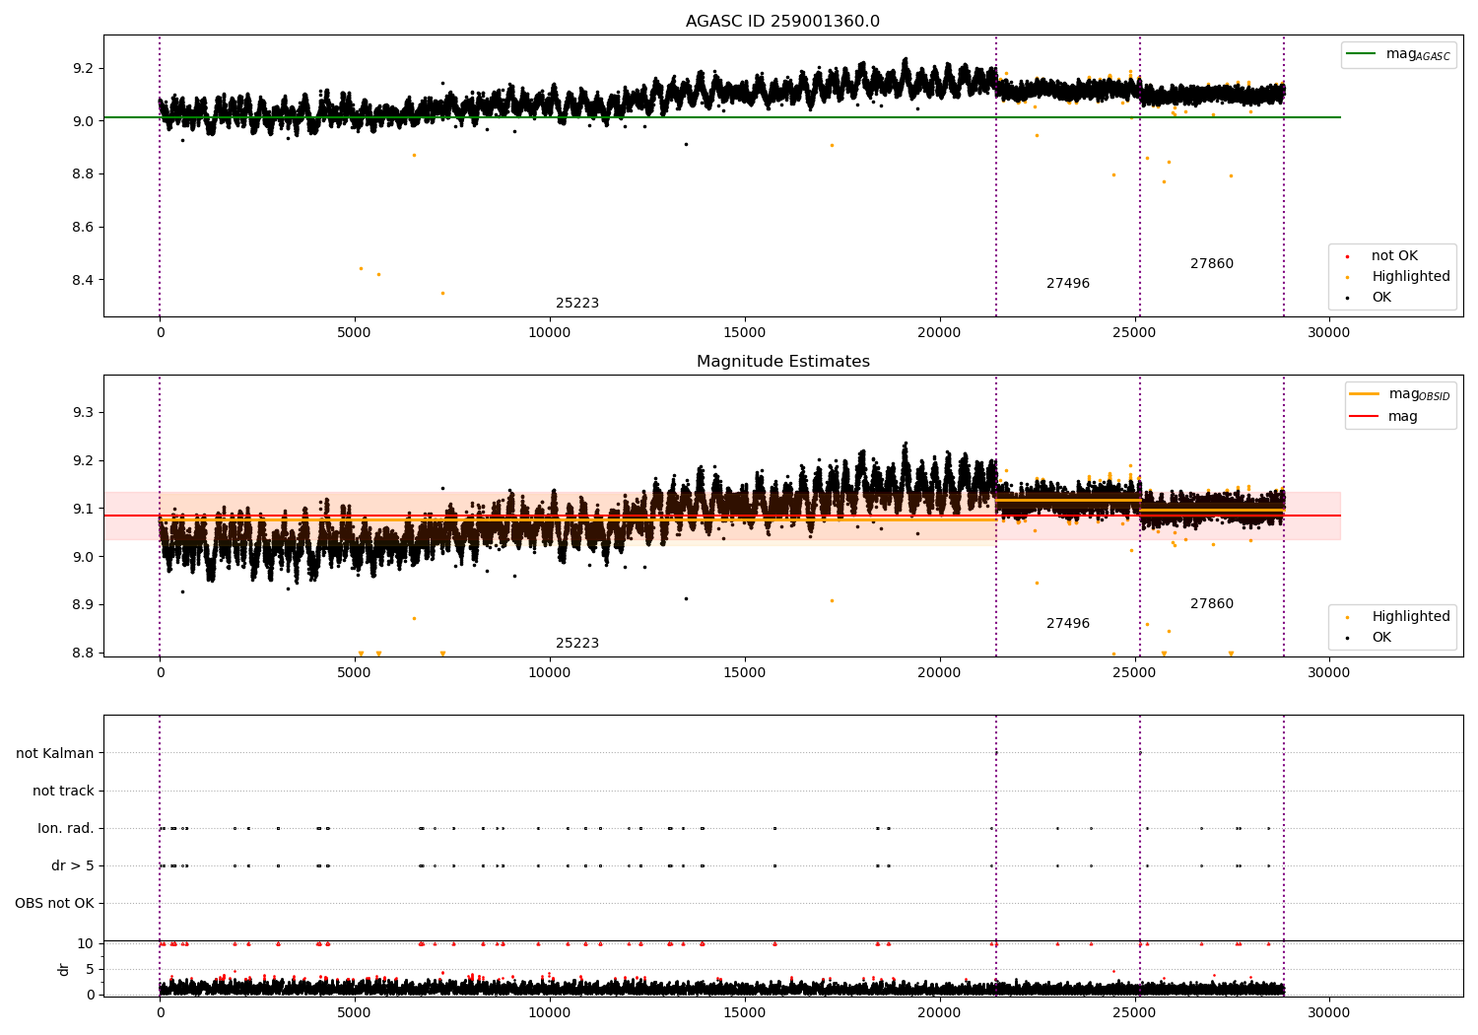Click 'OK' entry in top plot's lower legend
Screen dimensions: 1478x1035
pos(1381,298)
